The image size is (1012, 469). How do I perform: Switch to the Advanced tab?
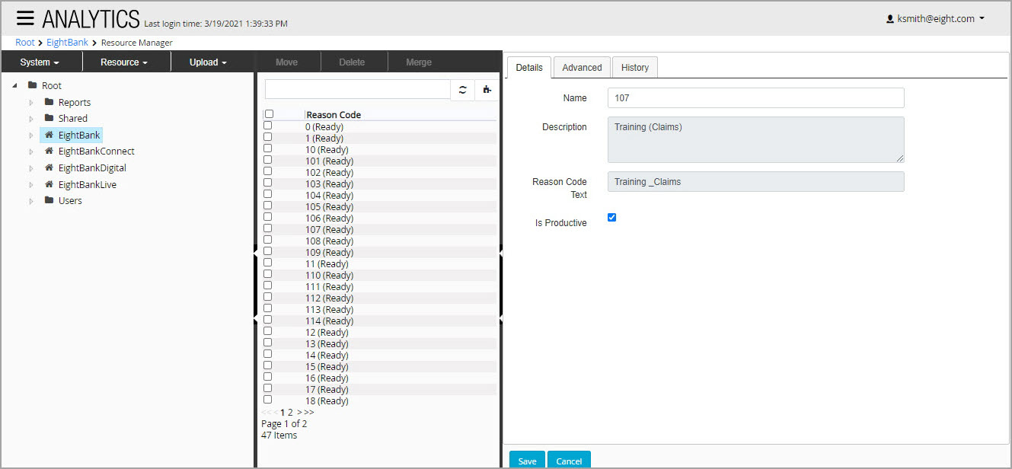pos(582,68)
